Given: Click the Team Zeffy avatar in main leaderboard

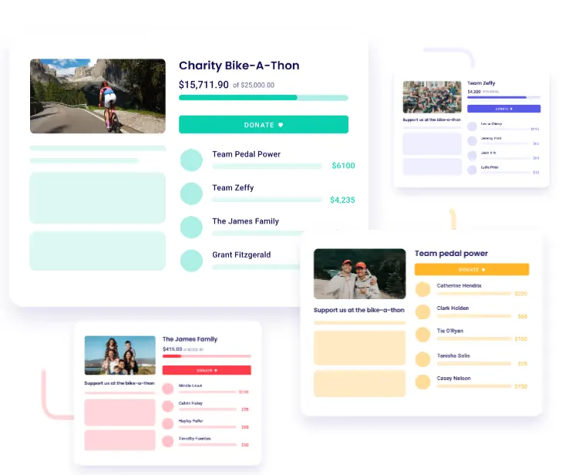Looking at the screenshot, I should coord(191,194).
